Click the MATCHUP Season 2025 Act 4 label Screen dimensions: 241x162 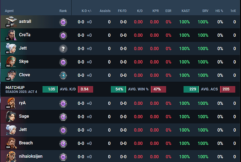21,89
